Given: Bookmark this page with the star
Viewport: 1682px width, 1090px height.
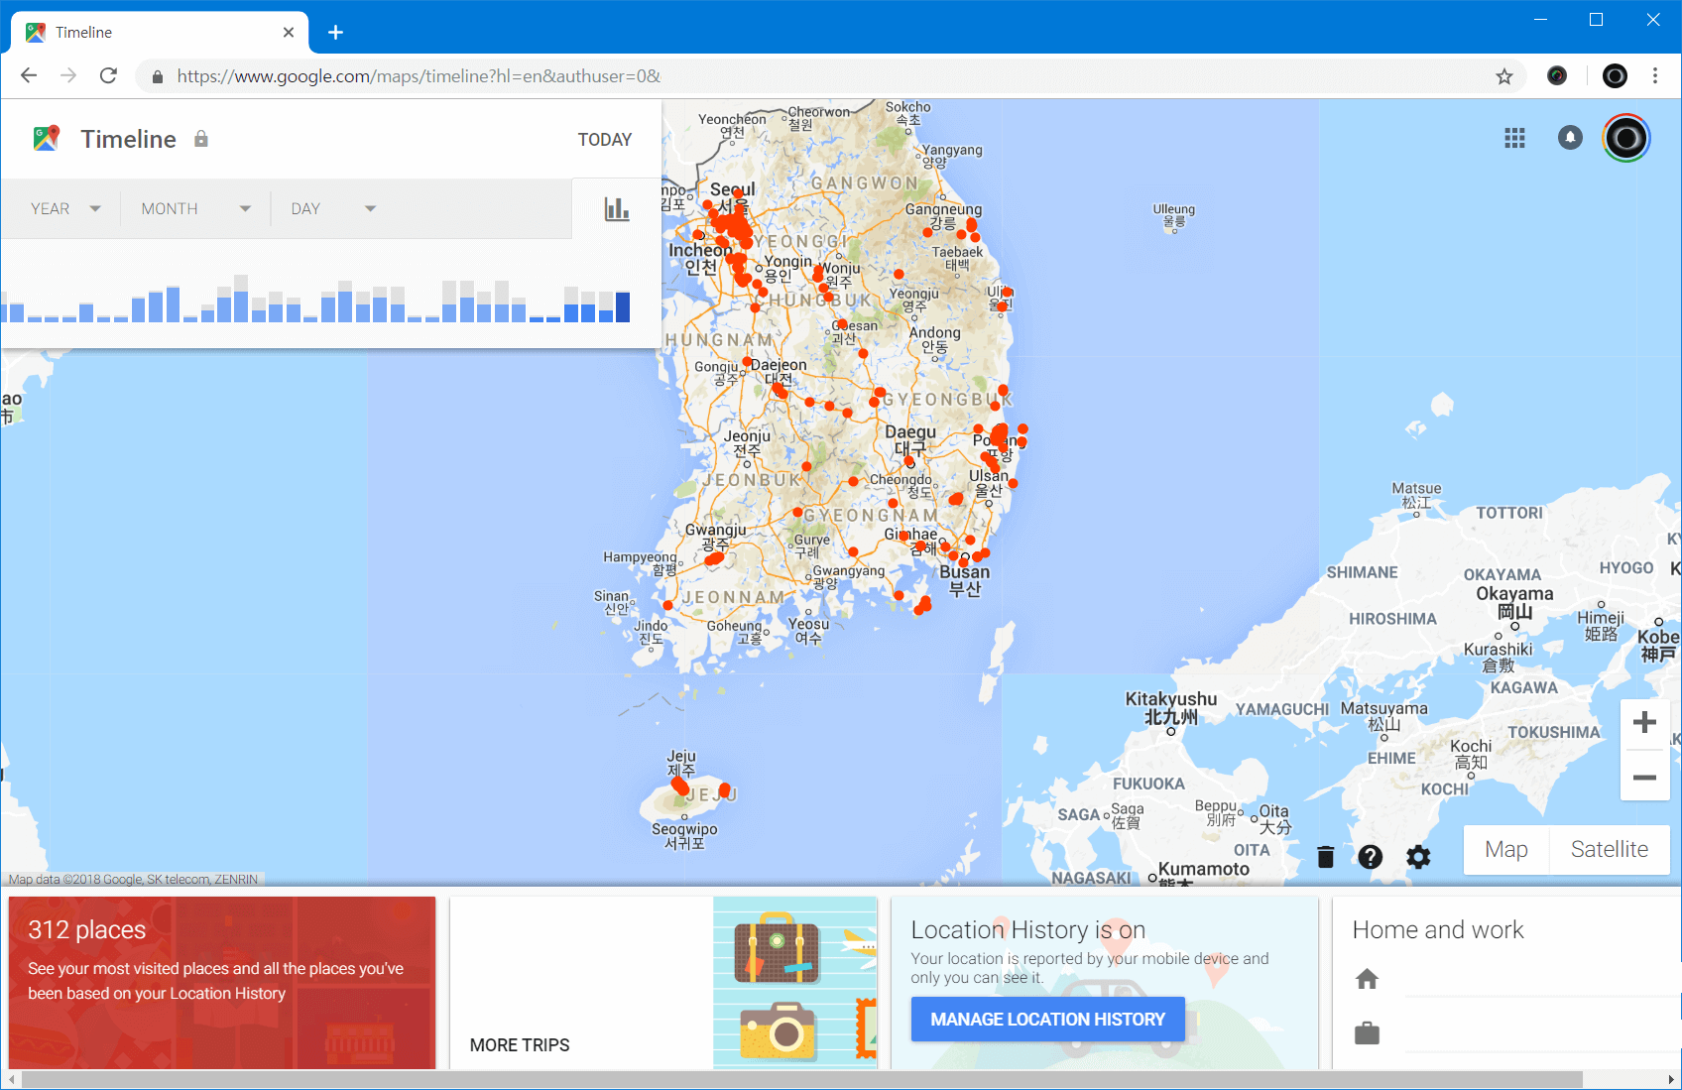Looking at the screenshot, I should click(1504, 76).
